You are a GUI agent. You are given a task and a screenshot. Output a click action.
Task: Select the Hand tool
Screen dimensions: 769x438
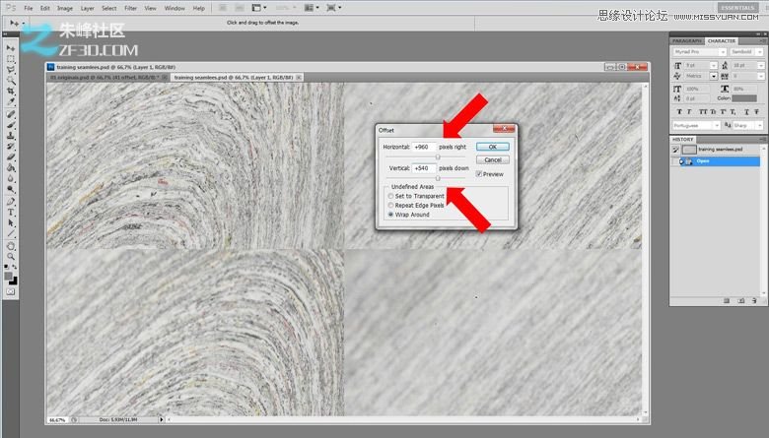coord(10,246)
